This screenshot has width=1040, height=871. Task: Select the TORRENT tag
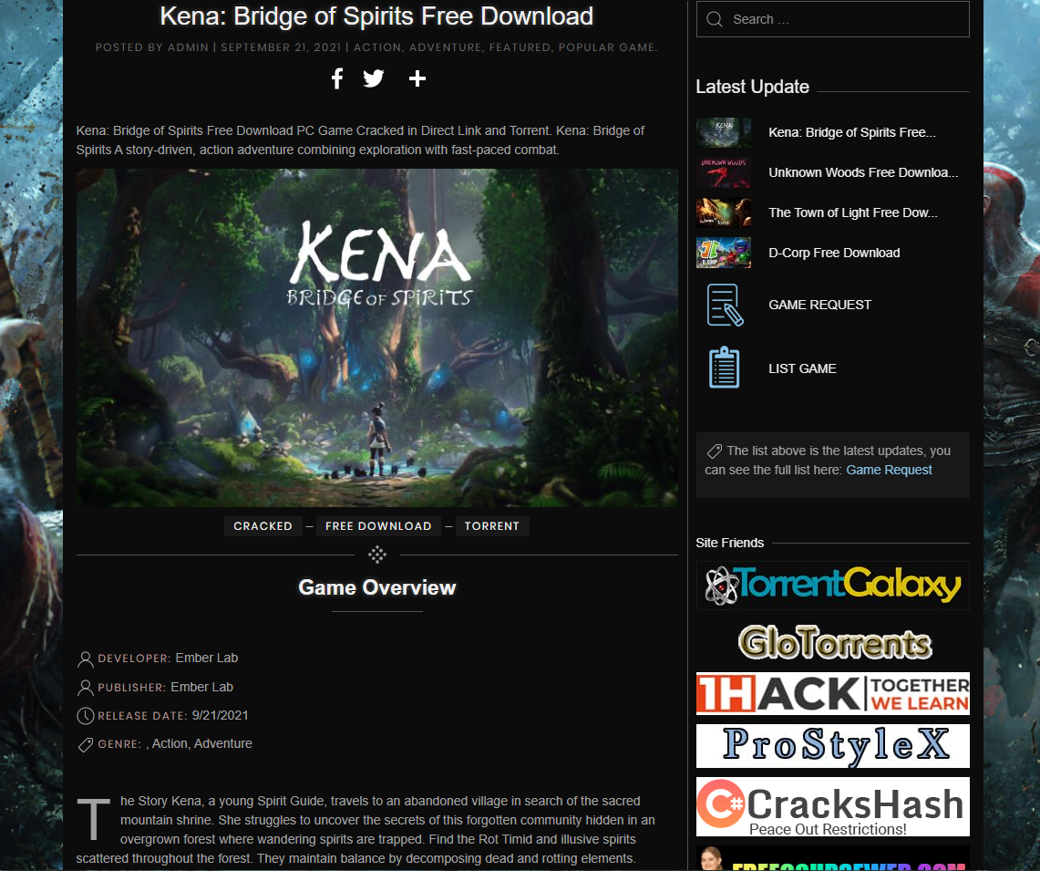point(491,525)
